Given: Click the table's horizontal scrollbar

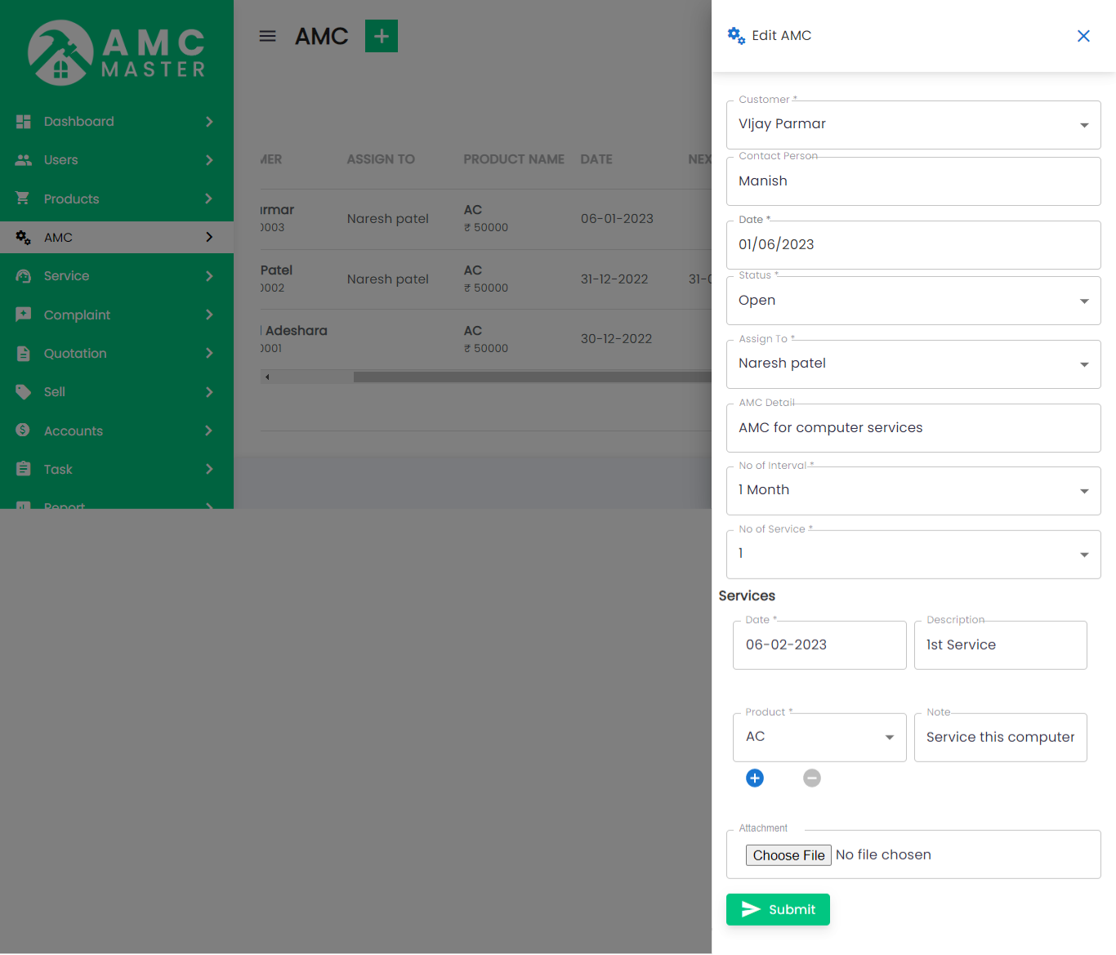Looking at the screenshot, I should [531, 377].
